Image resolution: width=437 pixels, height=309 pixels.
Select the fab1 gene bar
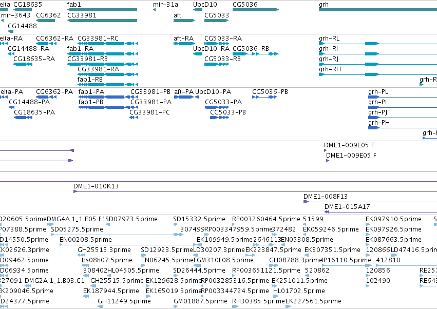102,10
